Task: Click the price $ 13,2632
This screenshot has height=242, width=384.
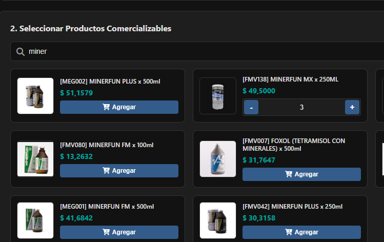Action: tap(76, 156)
